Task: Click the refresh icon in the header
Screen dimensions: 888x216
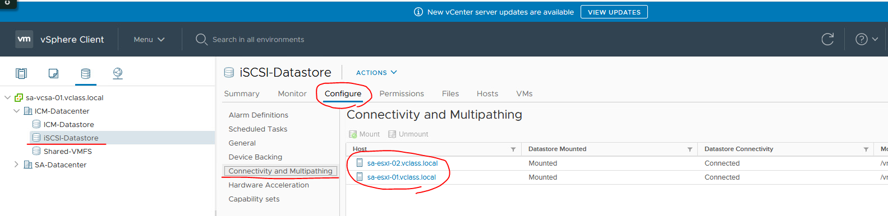Action: 827,39
